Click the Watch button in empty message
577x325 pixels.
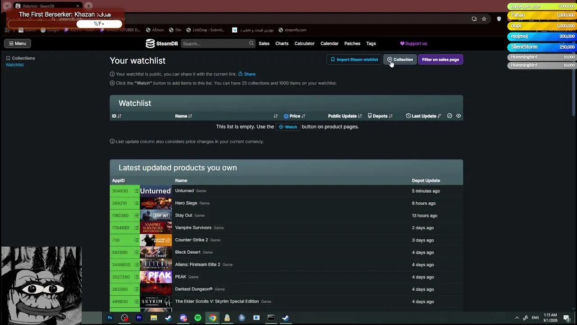point(288,127)
